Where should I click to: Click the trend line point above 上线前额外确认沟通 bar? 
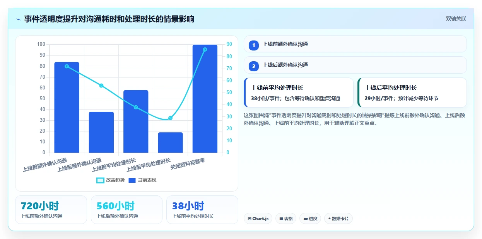[x=67, y=66]
